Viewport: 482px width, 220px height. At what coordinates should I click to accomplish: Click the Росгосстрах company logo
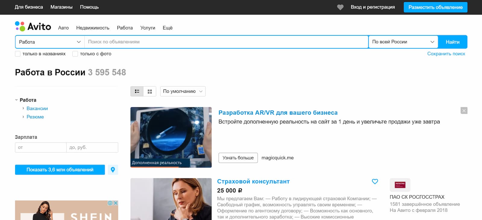coord(400,185)
